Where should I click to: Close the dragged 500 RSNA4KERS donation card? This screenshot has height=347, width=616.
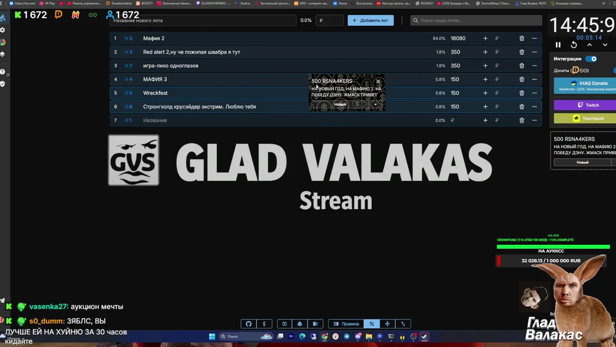pos(378,81)
